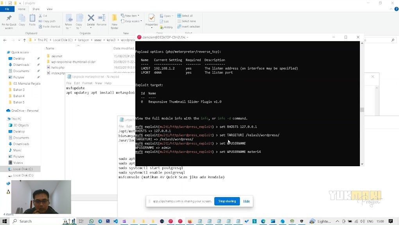
Task: Click Invert selection in ribbon
Action: pyautogui.click(x=189, y=27)
